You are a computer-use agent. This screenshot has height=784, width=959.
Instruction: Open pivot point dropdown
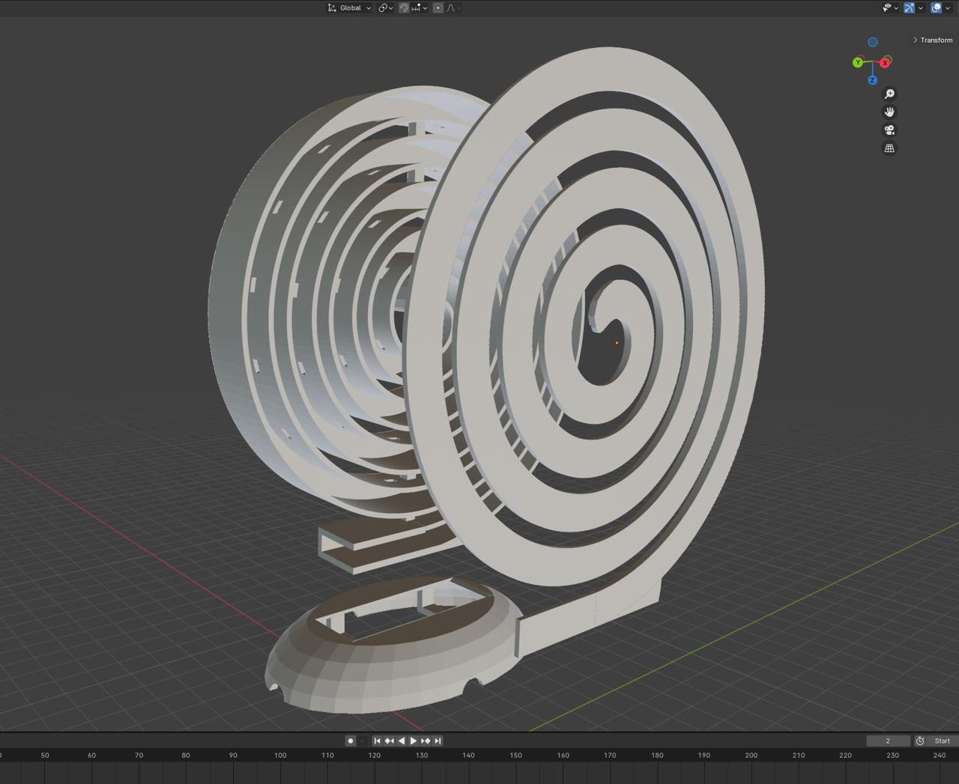pyautogui.click(x=386, y=7)
